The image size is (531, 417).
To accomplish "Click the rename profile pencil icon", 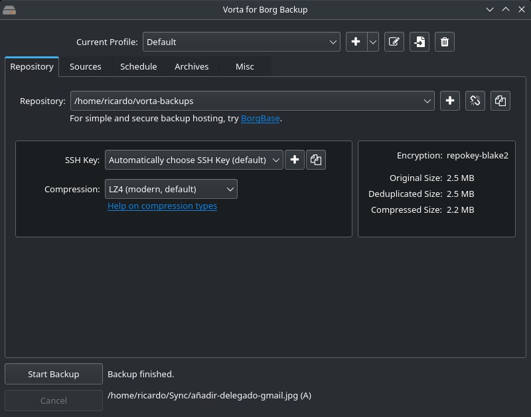I will coord(394,42).
